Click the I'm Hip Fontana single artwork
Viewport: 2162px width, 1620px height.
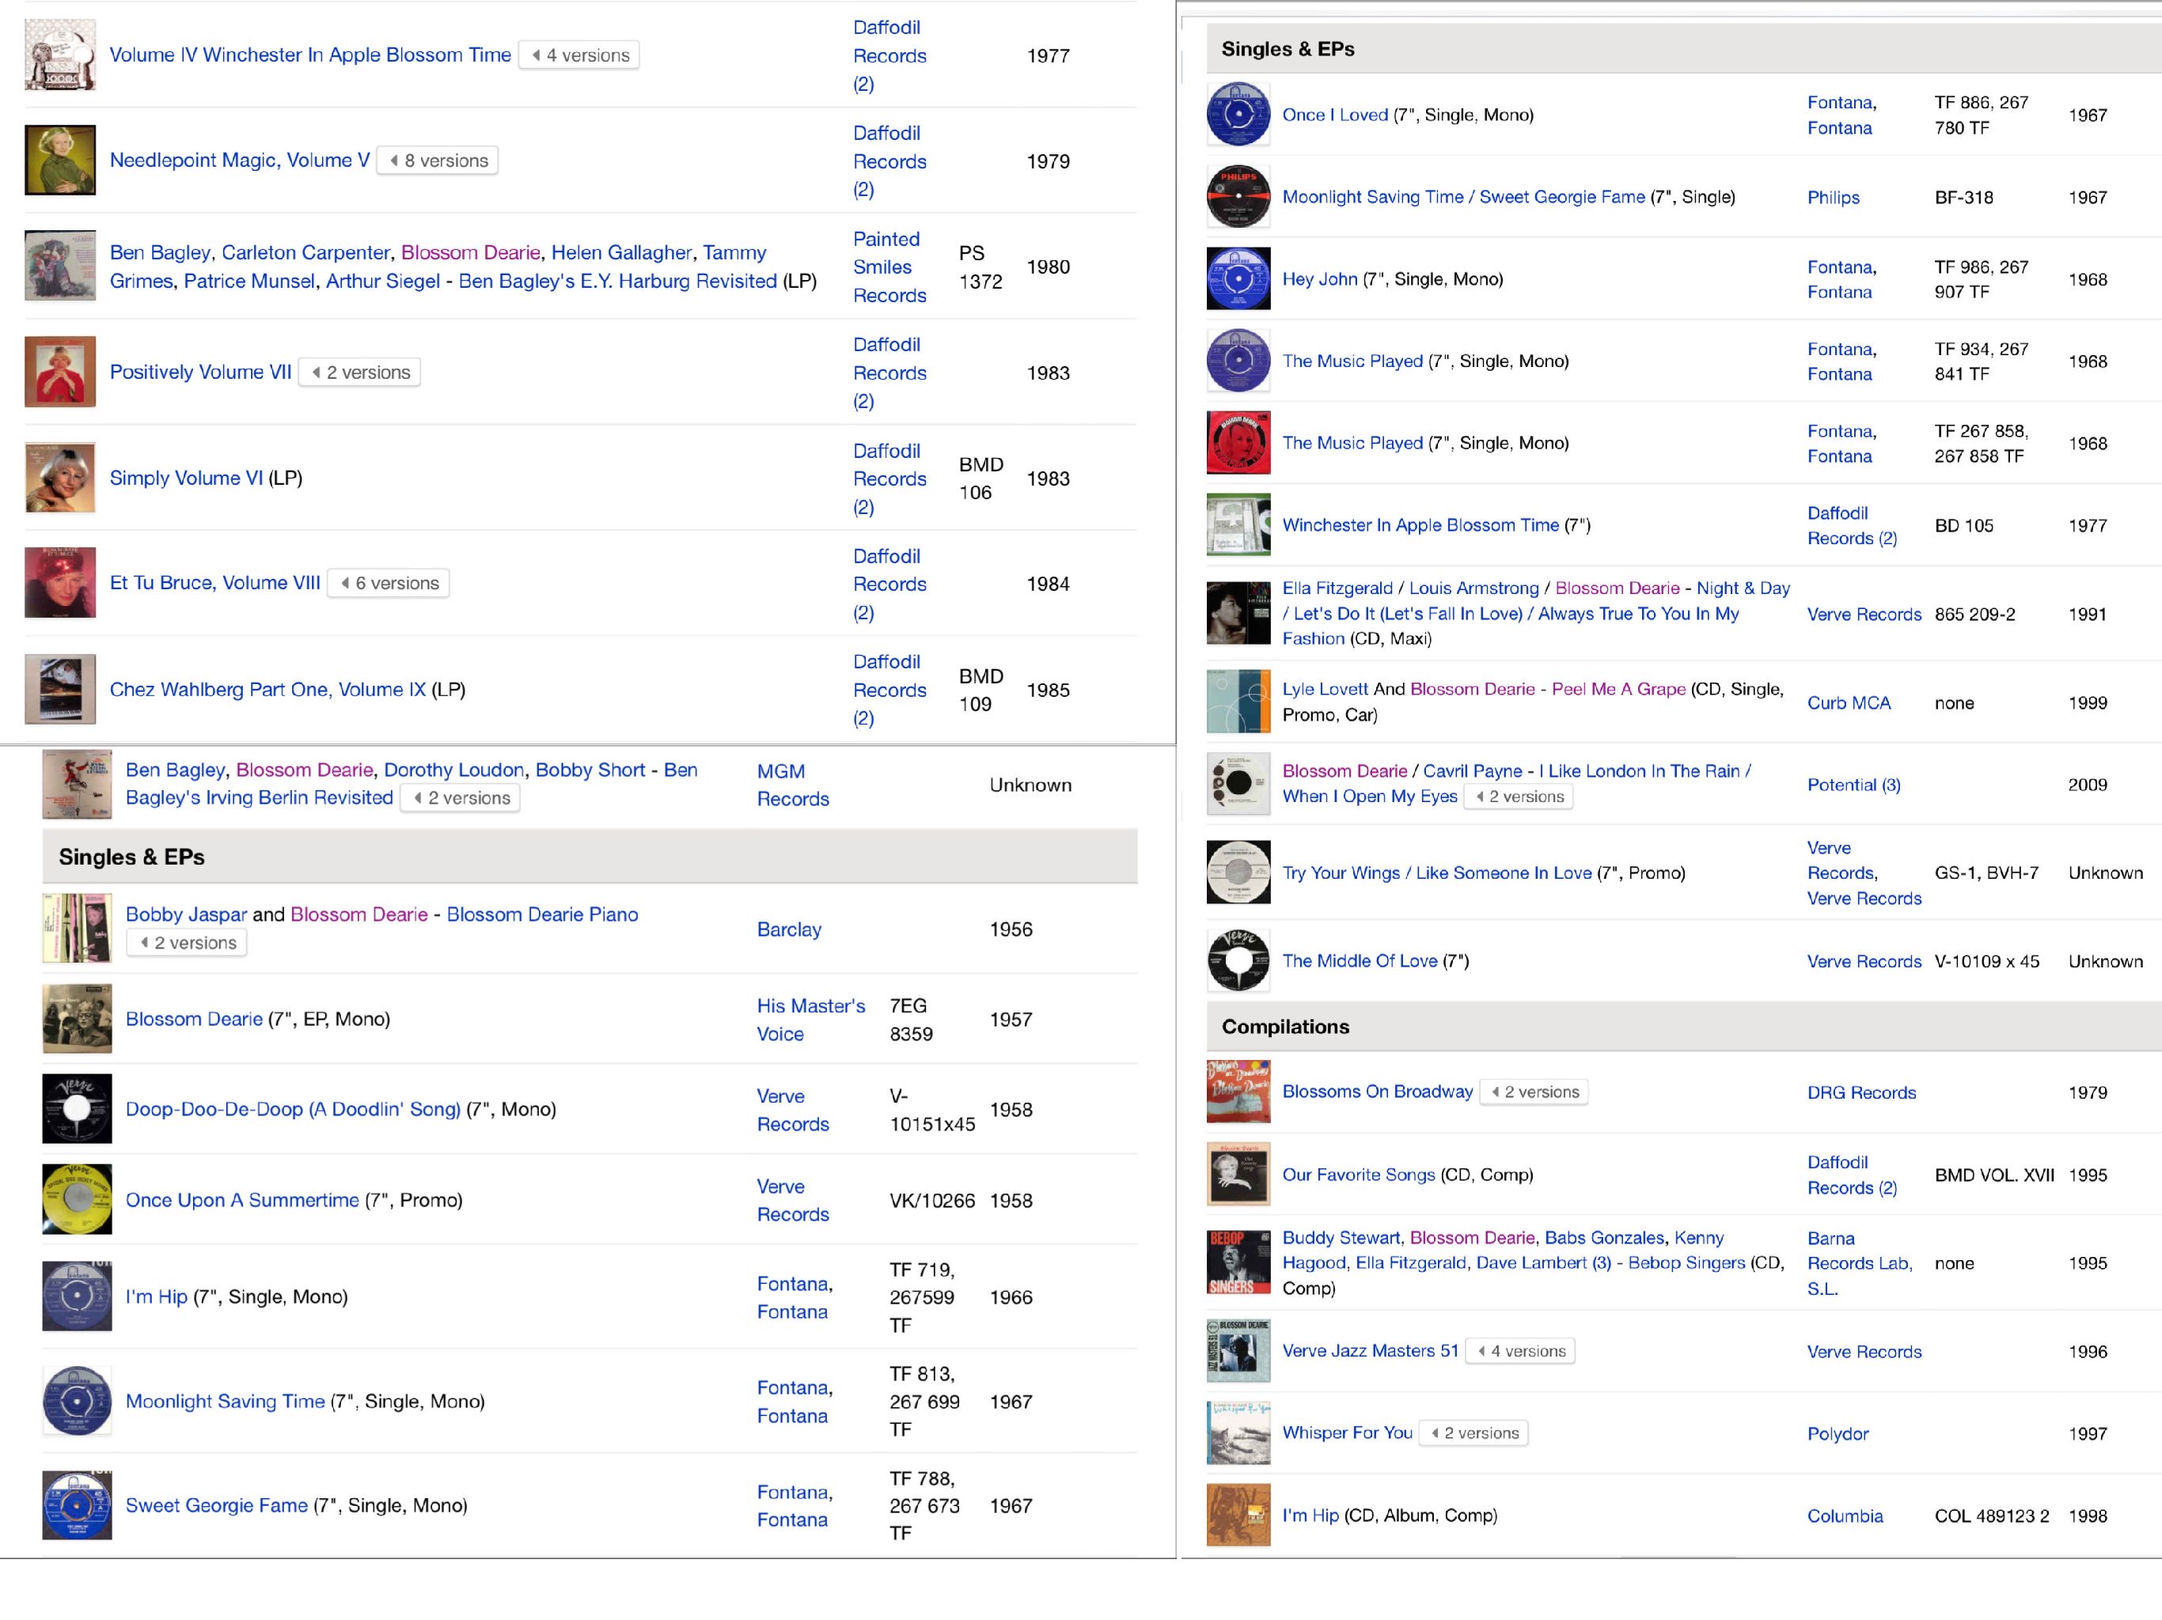(x=76, y=1296)
